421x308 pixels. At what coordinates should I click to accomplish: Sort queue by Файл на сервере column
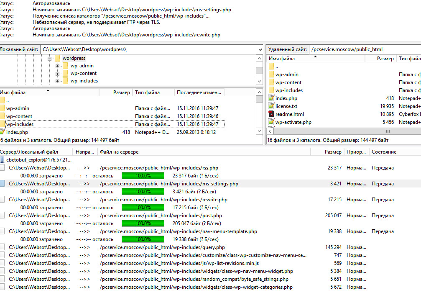pos(204,152)
